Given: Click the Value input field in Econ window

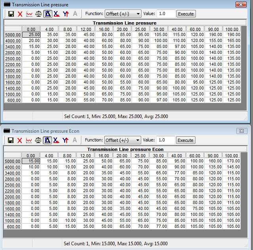Looking at the screenshot, I should point(166,140).
